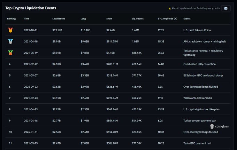Click the $3.62B liquidations value
This screenshot has height=150, width=237.
tap(56, 87)
